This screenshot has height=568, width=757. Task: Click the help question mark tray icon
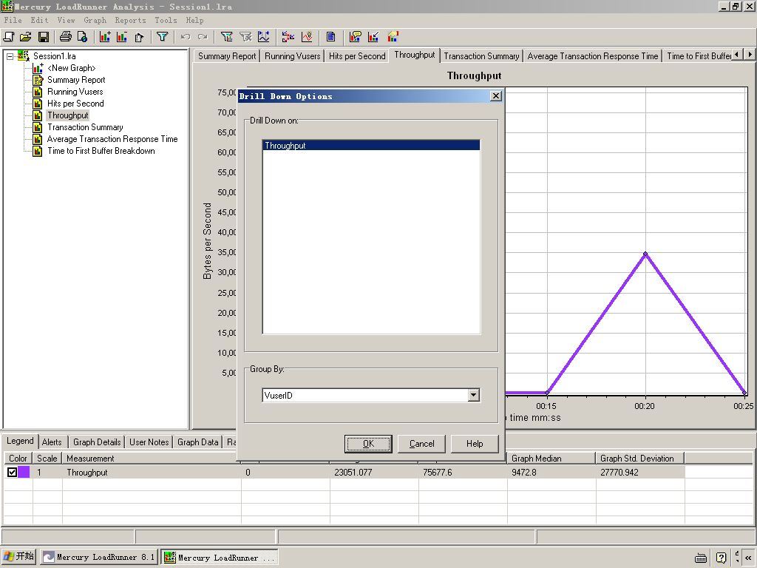click(721, 558)
